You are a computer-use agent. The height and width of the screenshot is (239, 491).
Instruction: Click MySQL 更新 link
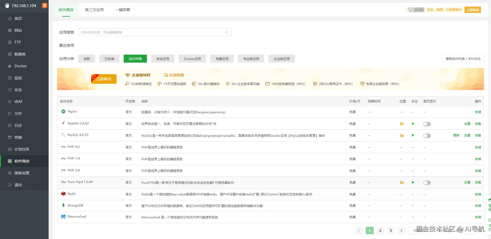[456, 135]
